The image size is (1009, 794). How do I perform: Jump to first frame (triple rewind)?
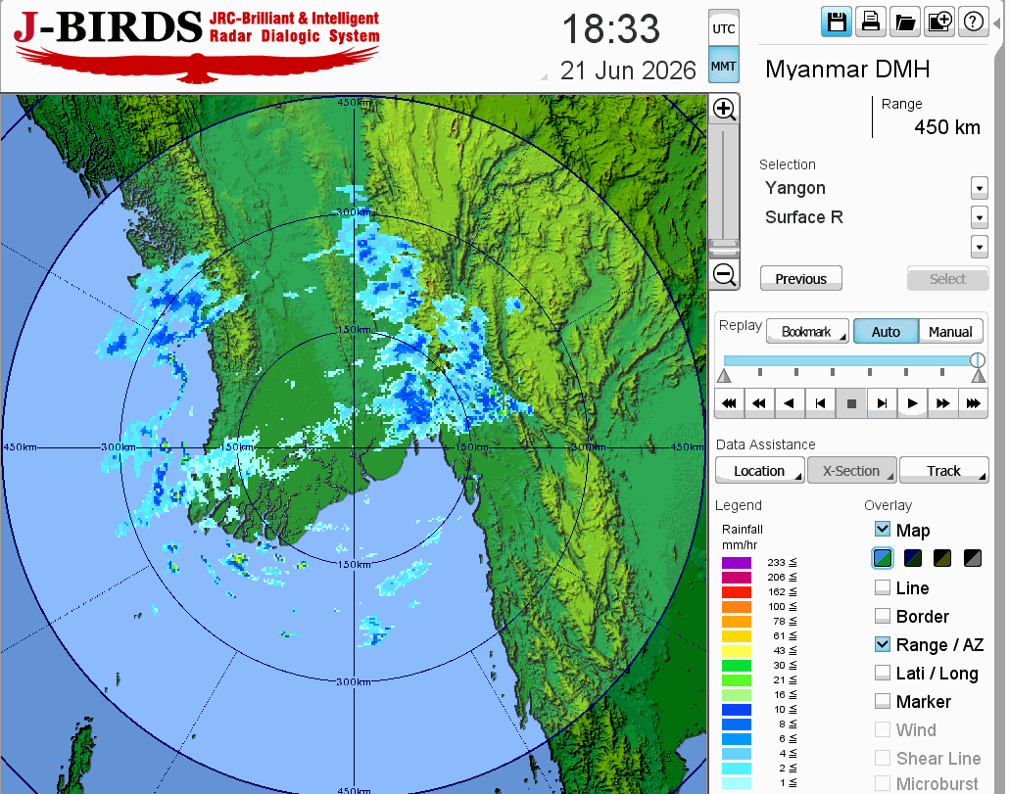pyautogui.click(x=729, y=403)
